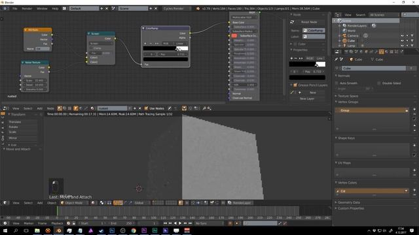Add a new shape key
Image resolution: width=419 pixels, height=235 pixels.
414,146
